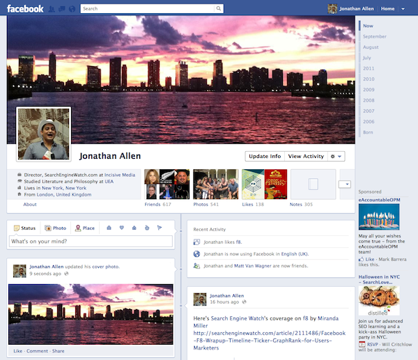Open the Incisive Media link
Screen dimensions: 418x360
pyautogui.click(x=120, y=175)
